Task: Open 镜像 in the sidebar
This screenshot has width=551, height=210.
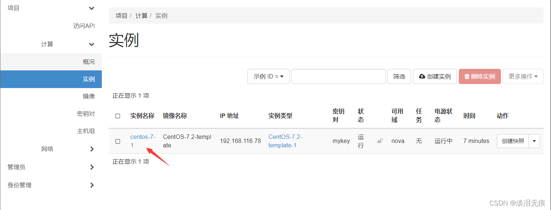Action: [x=89, y=96]
